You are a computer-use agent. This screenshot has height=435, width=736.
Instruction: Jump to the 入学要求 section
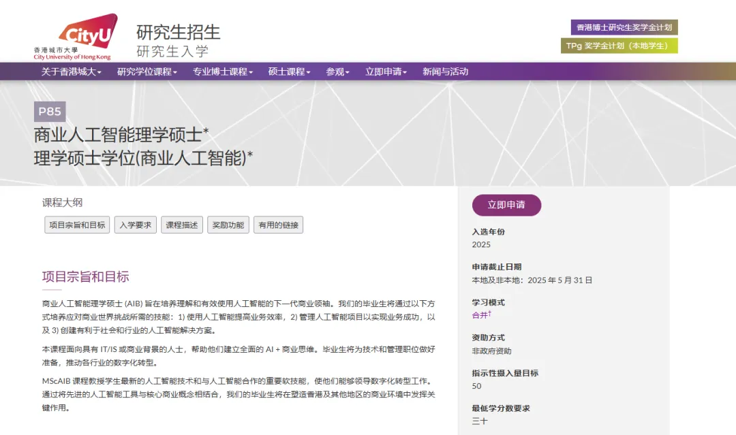pyautogui.click(x=135, y=225)
